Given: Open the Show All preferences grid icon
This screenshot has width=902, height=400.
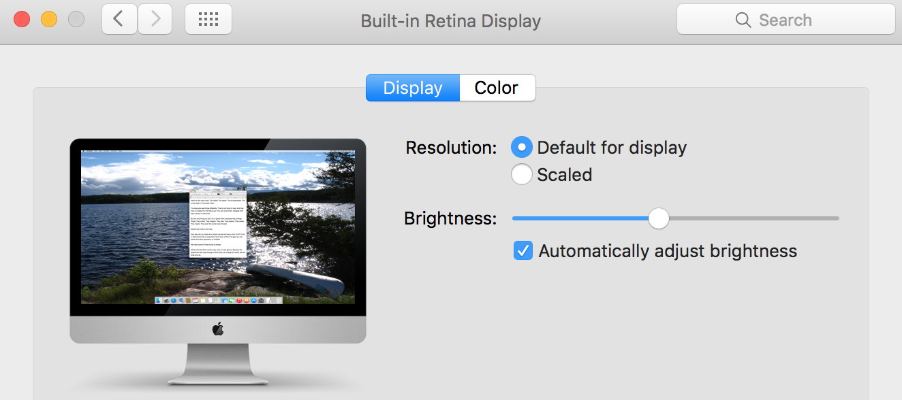Looking at the screenshot, I should (x=208, y=19).
